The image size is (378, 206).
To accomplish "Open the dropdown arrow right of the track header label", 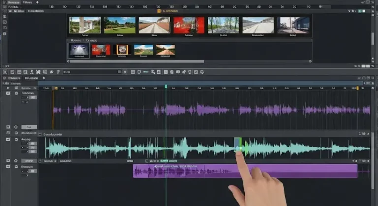I will pyautogui.click(x=35, y=88).
